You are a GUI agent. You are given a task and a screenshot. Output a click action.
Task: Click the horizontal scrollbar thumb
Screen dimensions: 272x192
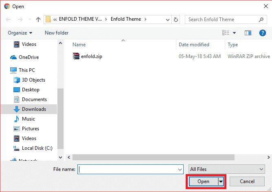154,157
